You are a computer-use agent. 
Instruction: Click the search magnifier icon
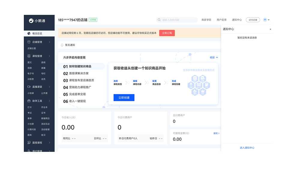coord(159,20)
